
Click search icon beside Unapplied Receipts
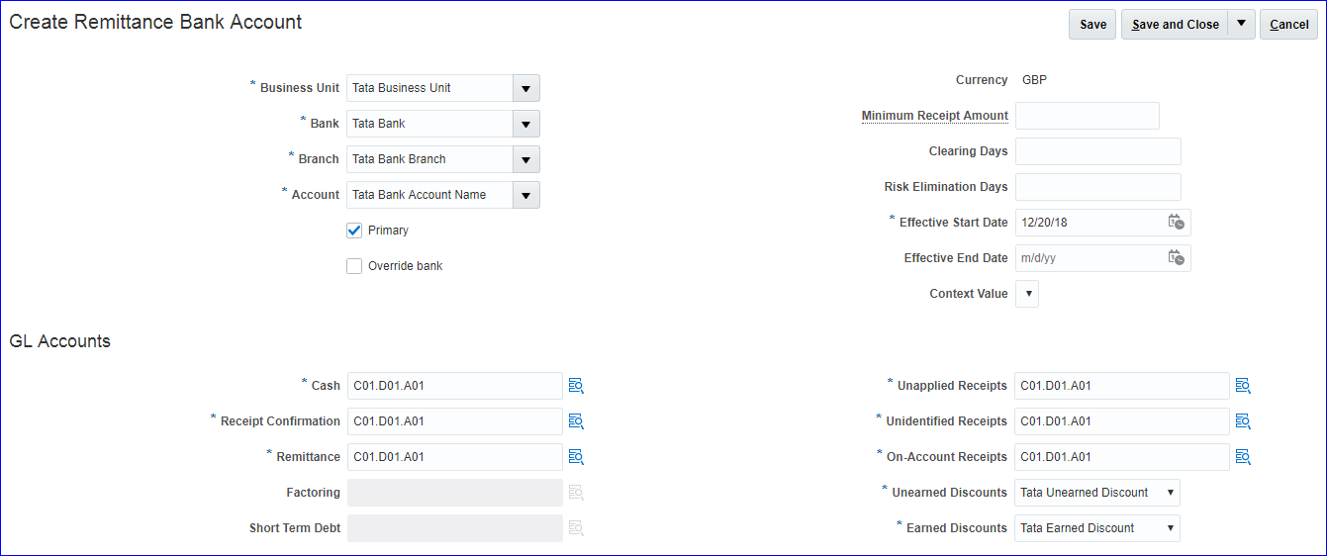coord(1243,386)
